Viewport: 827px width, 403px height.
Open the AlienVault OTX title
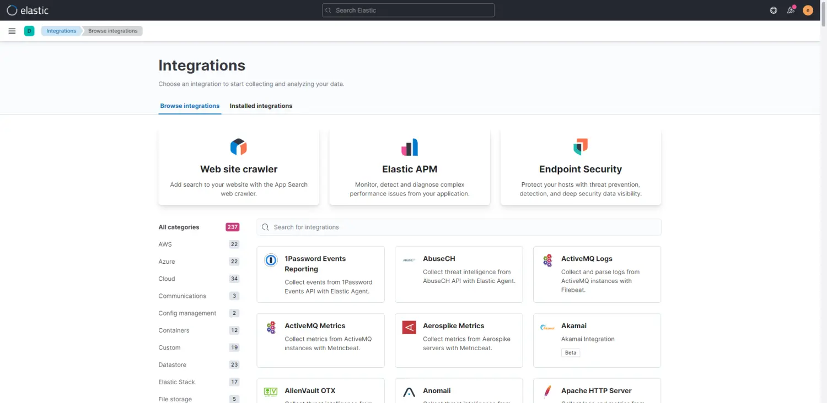coord(310,391)
